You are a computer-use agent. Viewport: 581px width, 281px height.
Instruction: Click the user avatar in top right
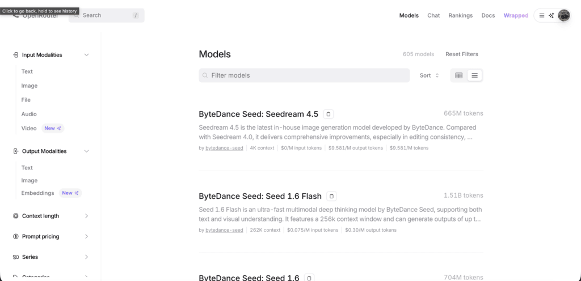(563, 16)
